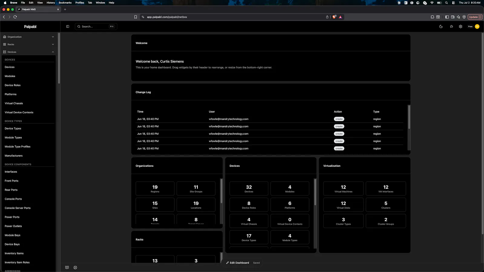Open the yellow user avatar menu
This screenshot has height=272, width=484.
point(477,27)
